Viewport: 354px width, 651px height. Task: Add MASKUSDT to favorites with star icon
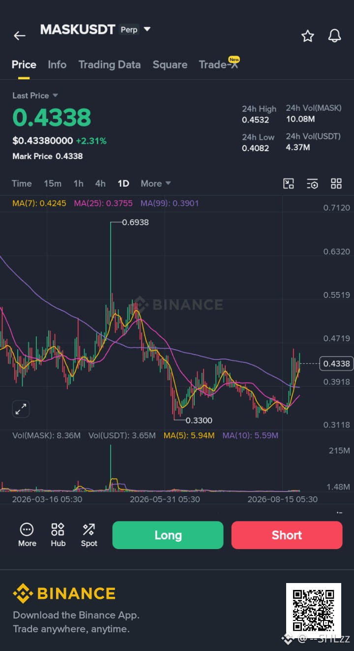(x=308, y=35)
